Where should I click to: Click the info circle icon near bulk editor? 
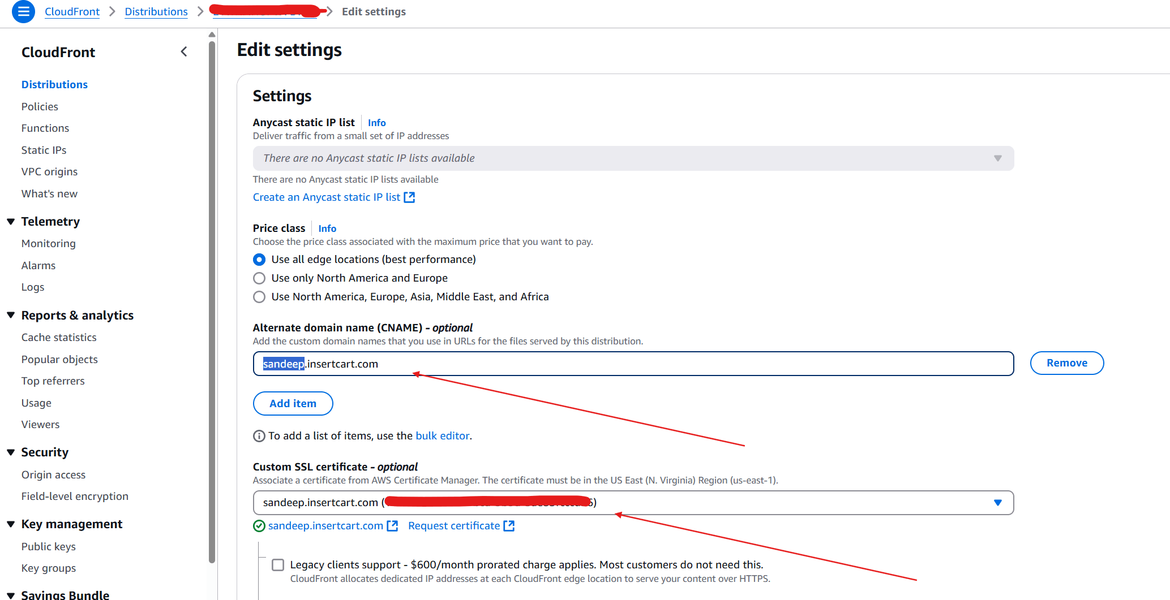pos(259,436)
